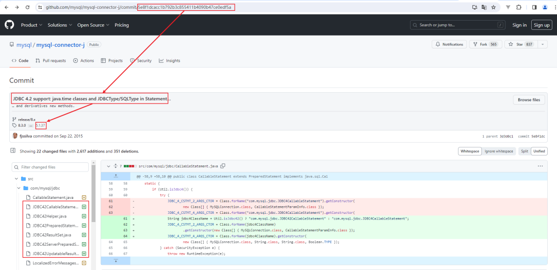
Task: Open the Solutions dropdown menu
Action: (x=60, y=25)
